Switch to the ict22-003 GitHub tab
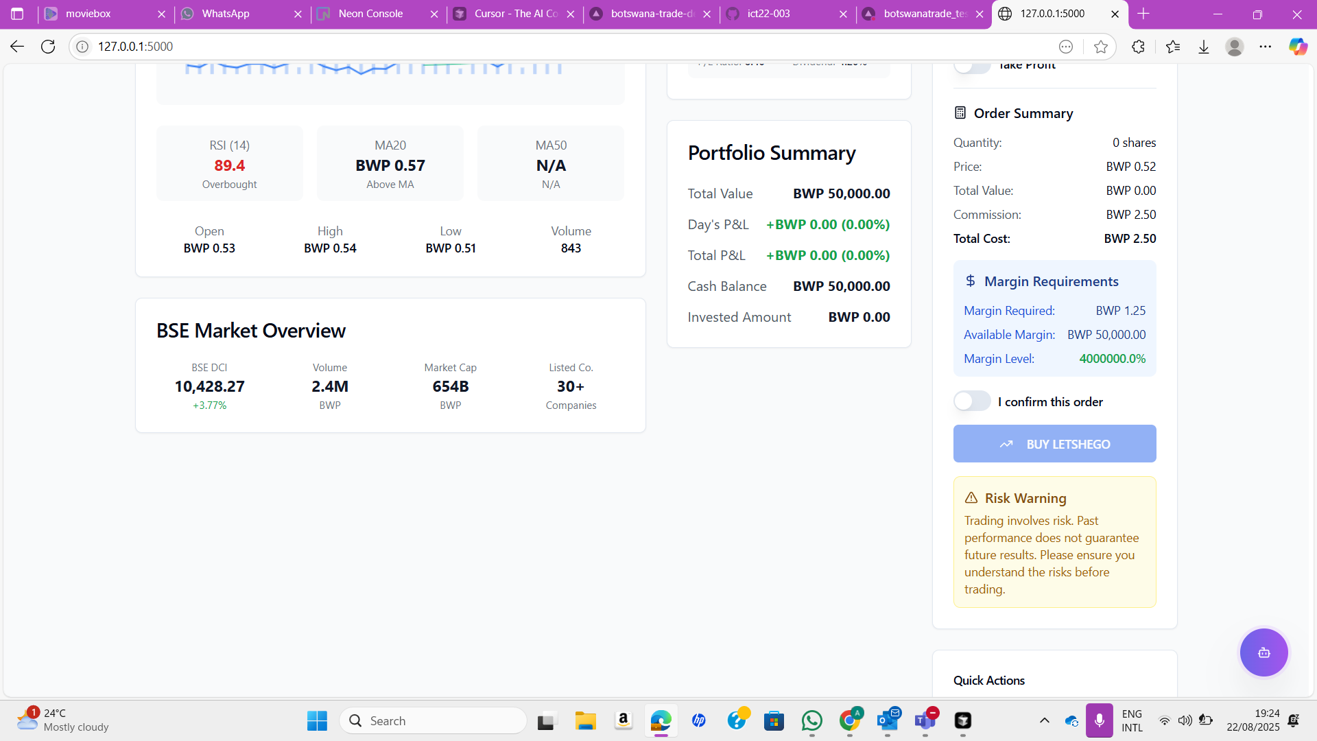This screenshot has height=741, width=1317. [x=768, y=14]
